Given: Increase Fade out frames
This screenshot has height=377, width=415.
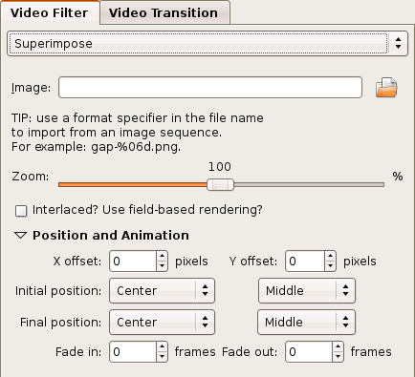Looking at the screenshot, I should [x=338, y=346].
